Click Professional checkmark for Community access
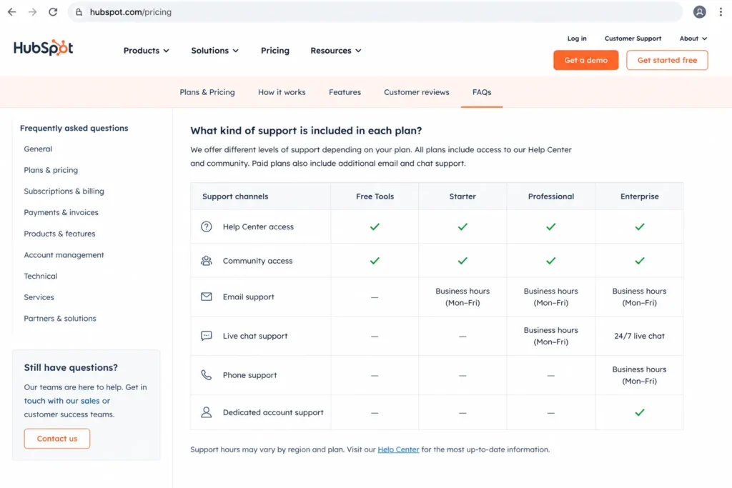The width and height of the screenshot is (732, 488). click(x=551, y=261)
